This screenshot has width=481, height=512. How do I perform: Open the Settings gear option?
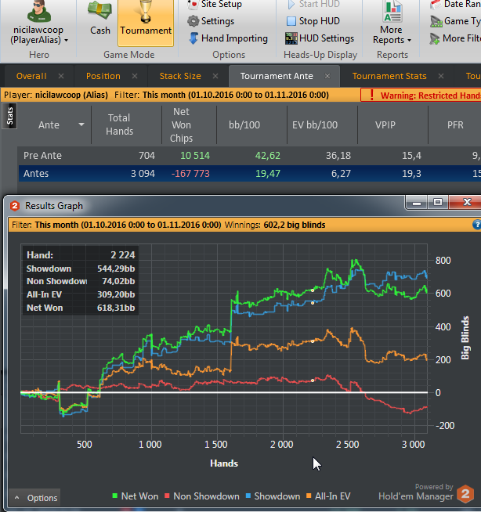pyautogui.click(x=211, y=21)
